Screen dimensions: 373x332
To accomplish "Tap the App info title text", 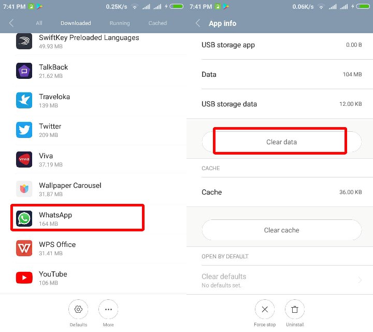I will [x=222, y=23].
